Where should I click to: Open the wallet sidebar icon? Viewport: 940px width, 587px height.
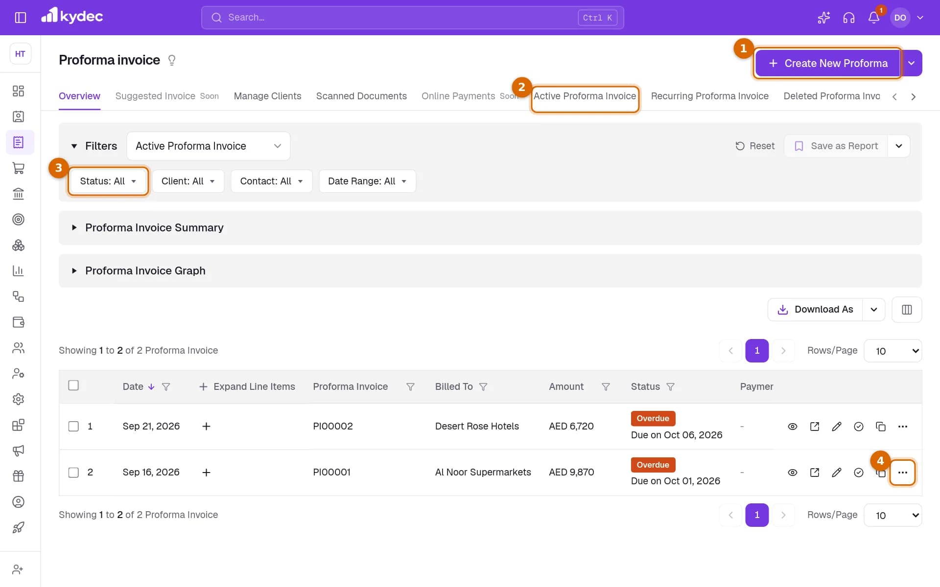click(x=18, y=322)
